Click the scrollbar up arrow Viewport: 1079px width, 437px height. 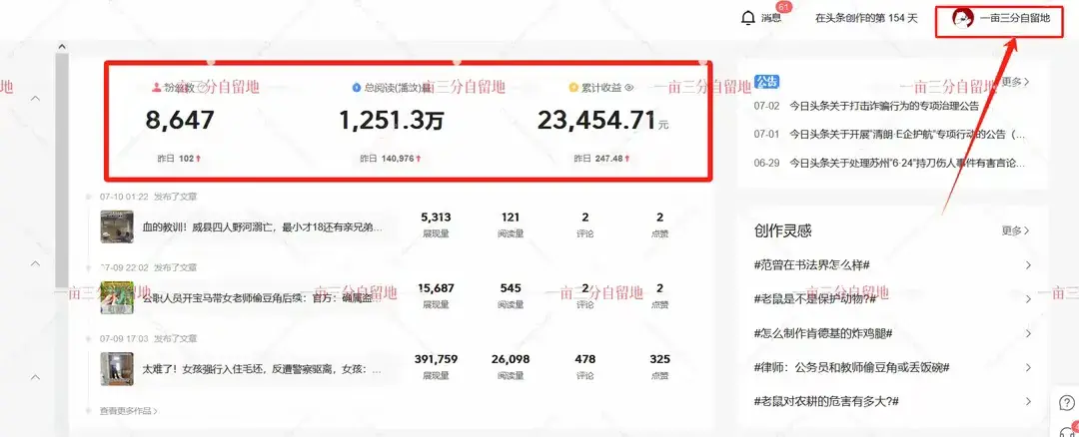click(62, 47)
